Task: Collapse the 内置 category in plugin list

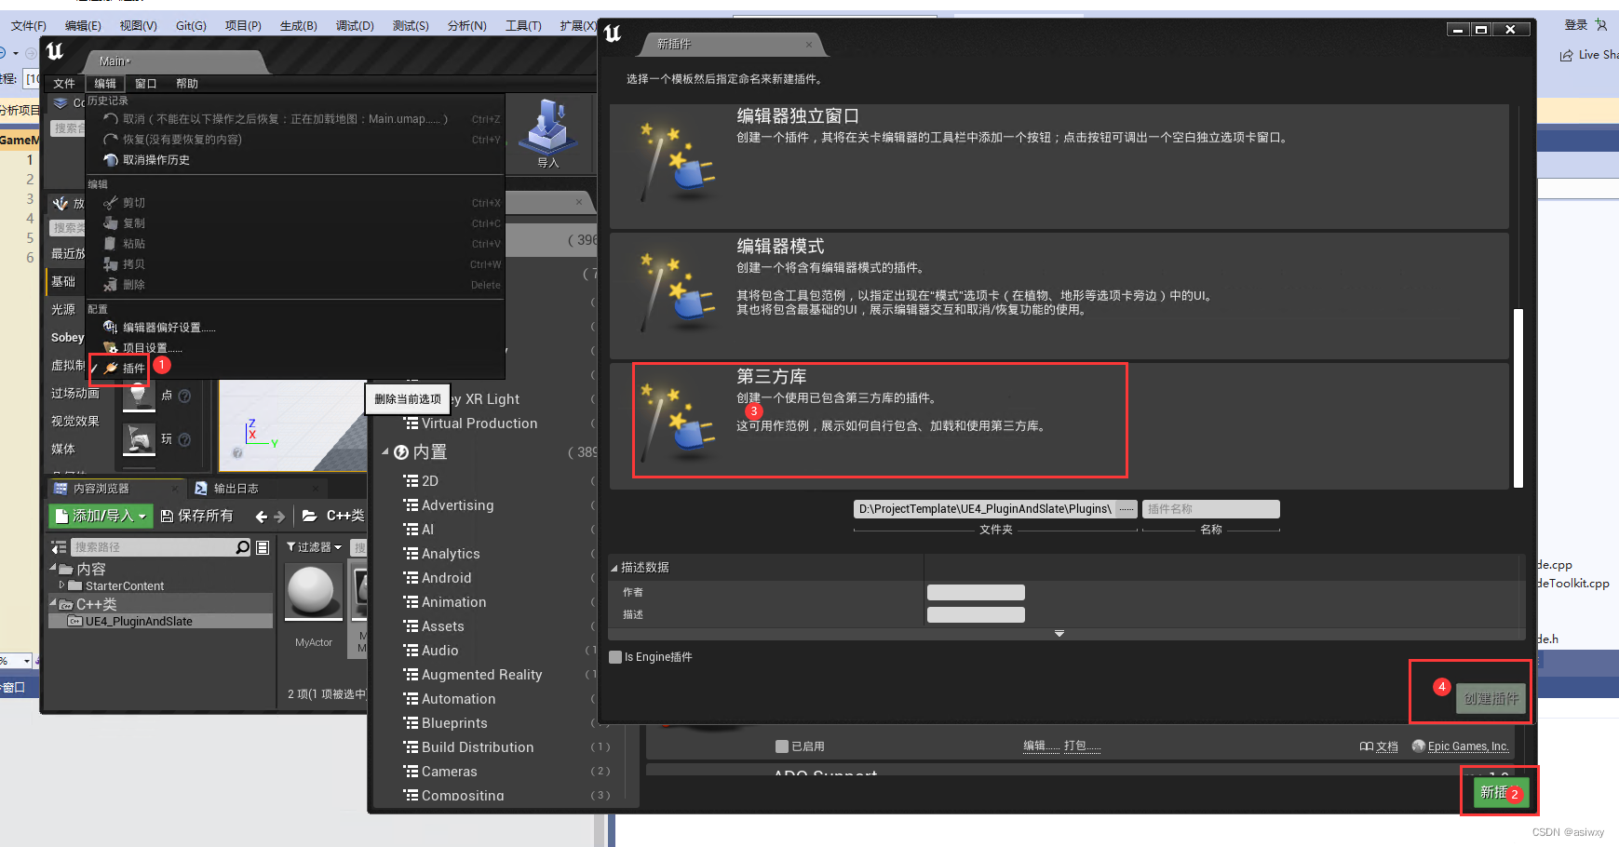Action: (x=385, y=452)
